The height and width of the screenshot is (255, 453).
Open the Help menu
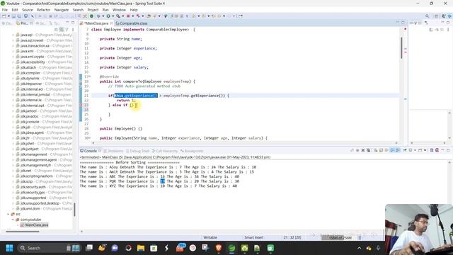tap(134, 9)
